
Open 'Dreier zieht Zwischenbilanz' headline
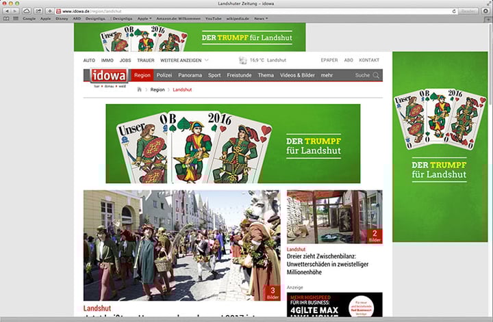click(x=327, y=265)
